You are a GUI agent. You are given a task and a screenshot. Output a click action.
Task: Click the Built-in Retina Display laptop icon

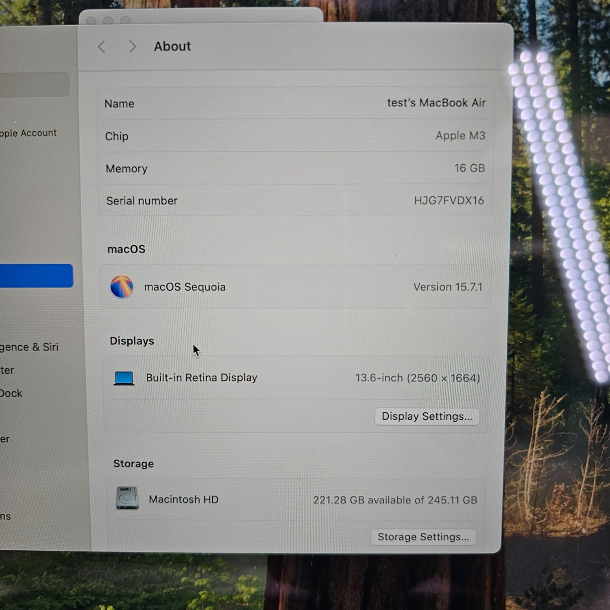(x=124, y=378)
